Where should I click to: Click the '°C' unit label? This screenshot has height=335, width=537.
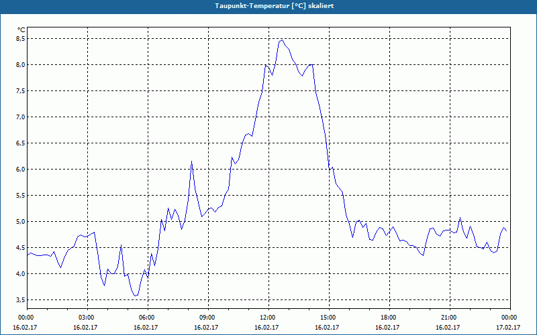tap(21, 30)
